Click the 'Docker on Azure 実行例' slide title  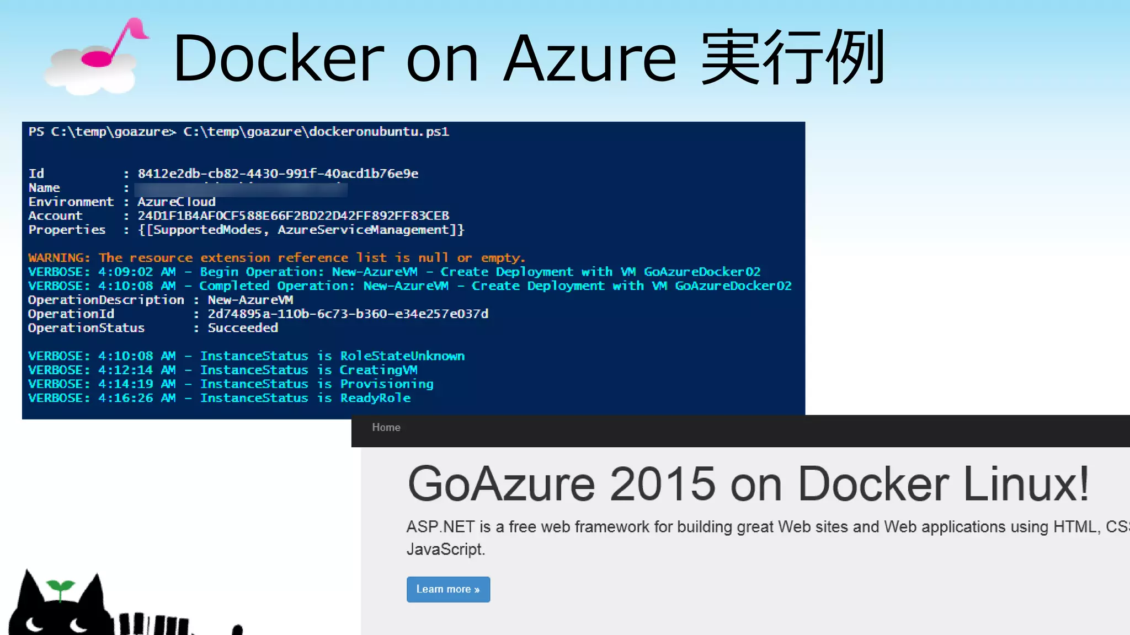529,57
